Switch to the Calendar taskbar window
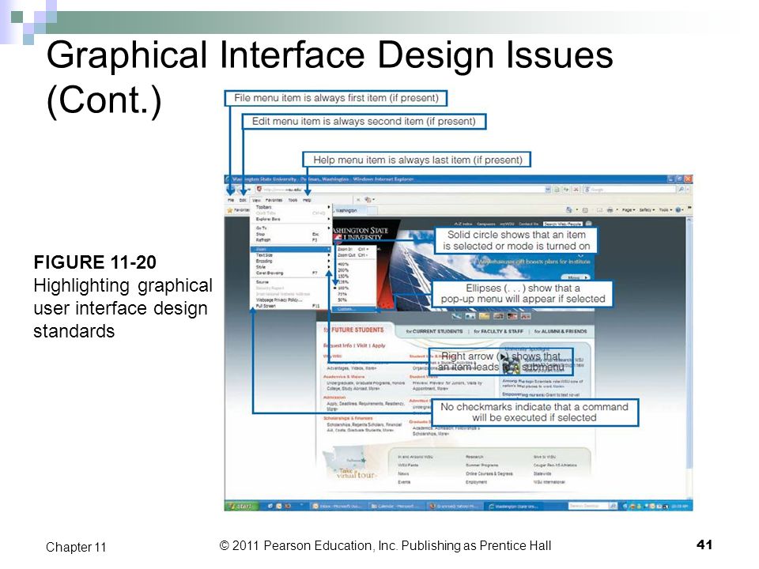This screenshot has width=759, height=569. coord(395,506)
